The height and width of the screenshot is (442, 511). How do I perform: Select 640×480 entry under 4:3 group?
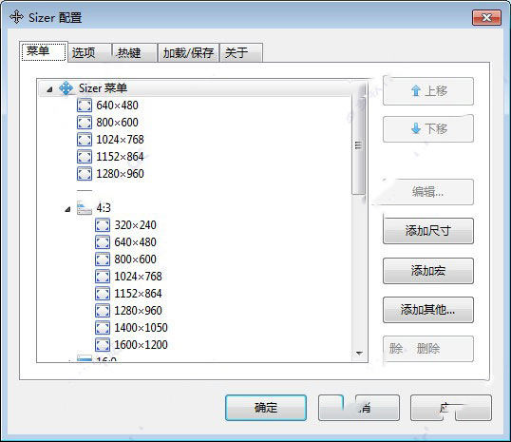pyautogui.click(x=135, y=242)
